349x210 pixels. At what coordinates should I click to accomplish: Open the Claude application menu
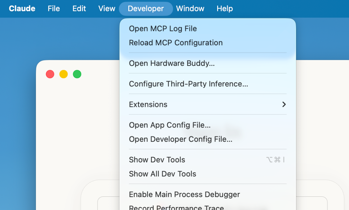point(22,9)
